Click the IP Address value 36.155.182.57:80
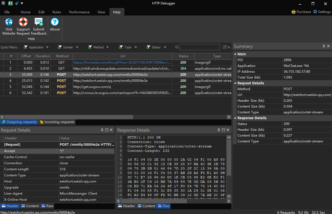Screen dimensions: 332x214 [x=297, y=71]
